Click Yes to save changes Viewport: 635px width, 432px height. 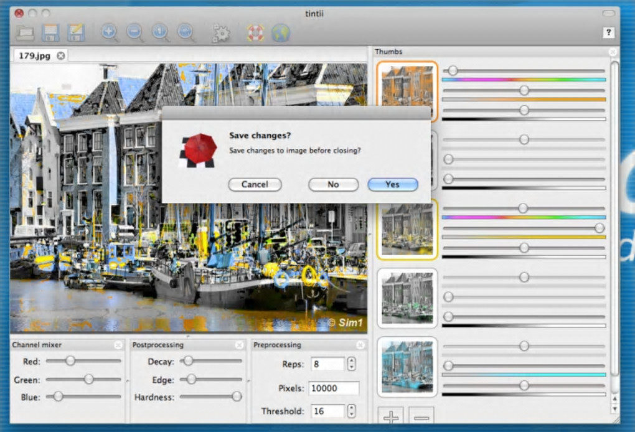point(392,184)
